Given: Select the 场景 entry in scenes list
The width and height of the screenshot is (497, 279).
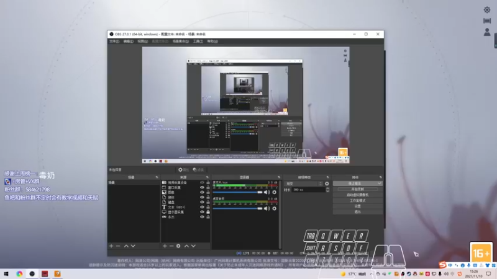Looking at the screenshot, I should 134,182.
